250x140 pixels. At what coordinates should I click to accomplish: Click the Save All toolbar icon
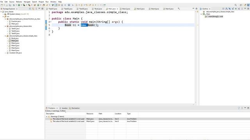[x=10, y=5]
